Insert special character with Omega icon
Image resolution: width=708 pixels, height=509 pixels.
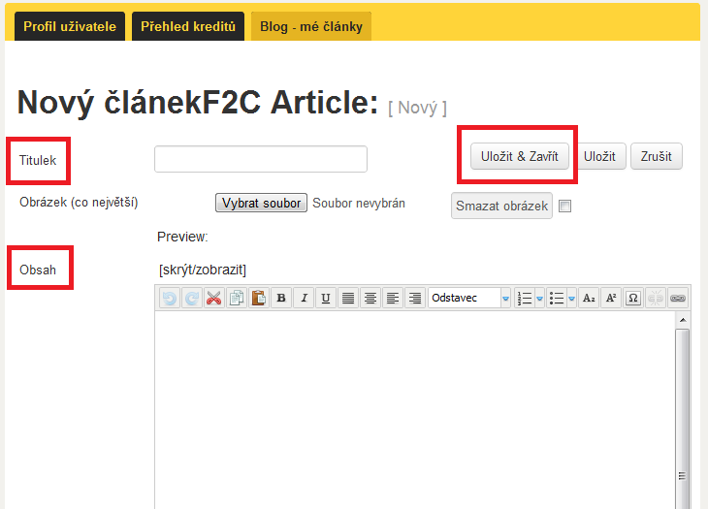coord(633,299)
